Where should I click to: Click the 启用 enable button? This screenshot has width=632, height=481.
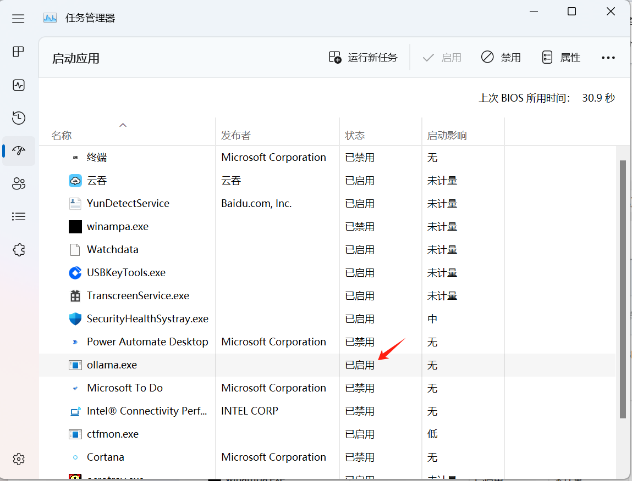point(442,58)
